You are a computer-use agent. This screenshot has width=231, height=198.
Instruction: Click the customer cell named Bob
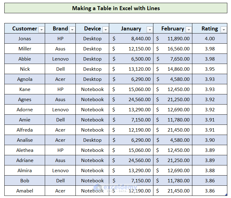tap(25, 180)
